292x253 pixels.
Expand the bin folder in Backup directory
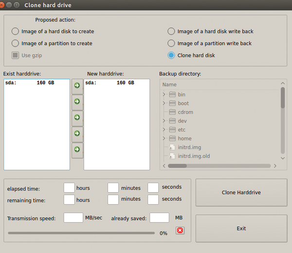(164, 95)
